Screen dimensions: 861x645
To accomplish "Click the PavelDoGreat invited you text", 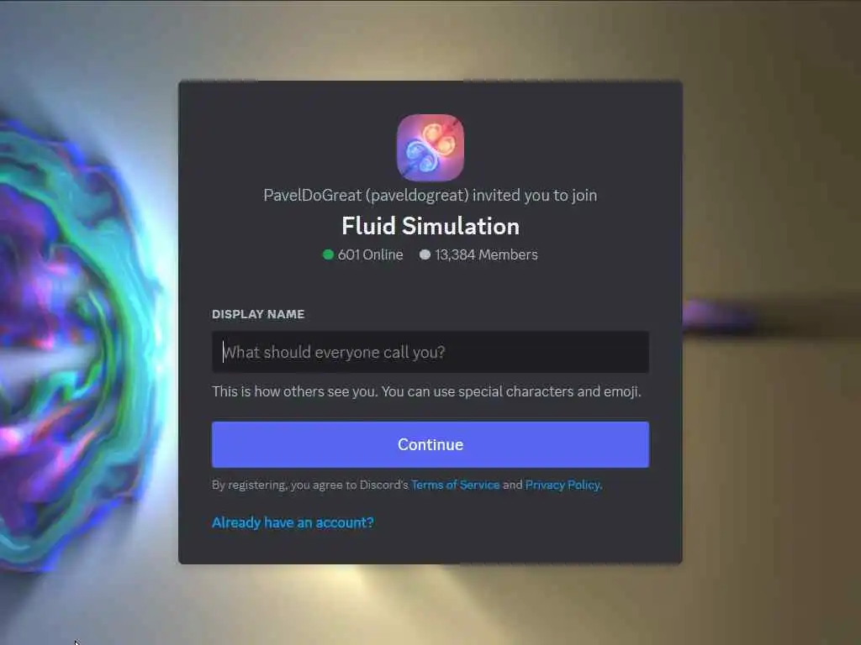I will [x=430, y=195].
